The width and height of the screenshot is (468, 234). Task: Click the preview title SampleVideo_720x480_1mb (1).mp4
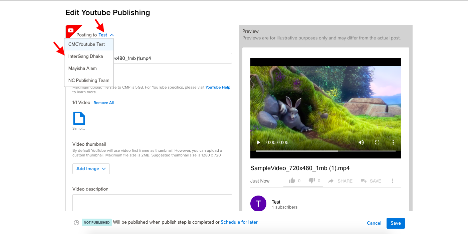pos(300,168)
